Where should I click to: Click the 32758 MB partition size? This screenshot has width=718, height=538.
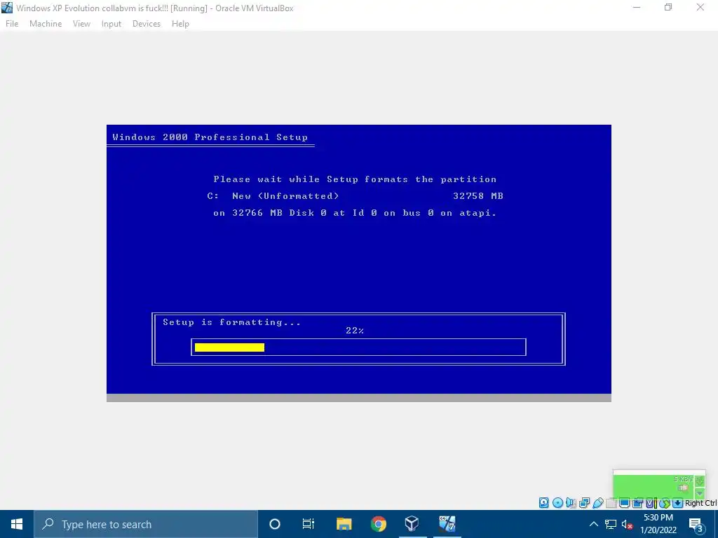[478, 196]
